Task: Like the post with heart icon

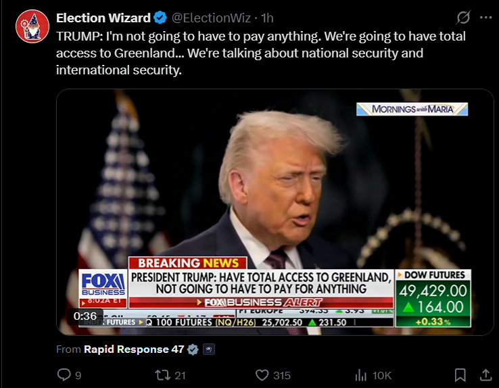Action: [x=262, y=375]
